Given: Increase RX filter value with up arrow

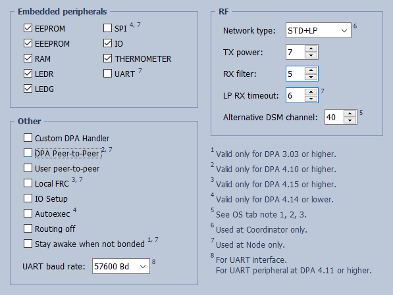Looking at the screenshot, I should click(311, 70).
